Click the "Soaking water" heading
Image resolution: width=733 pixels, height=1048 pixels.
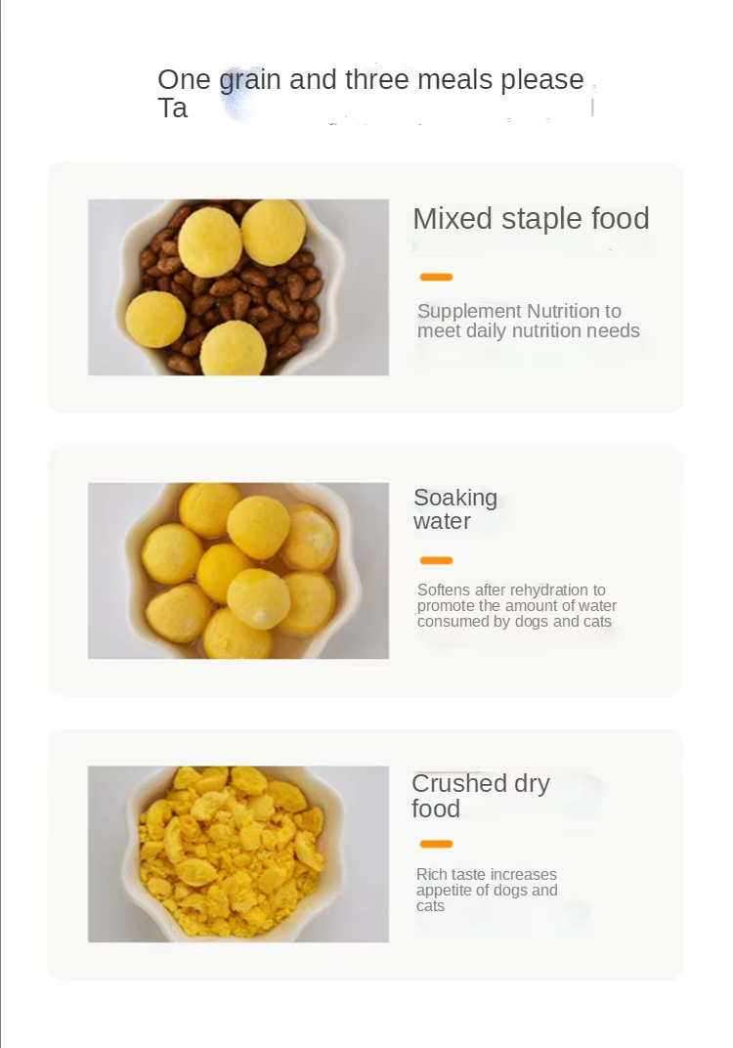tap(455, 509)
